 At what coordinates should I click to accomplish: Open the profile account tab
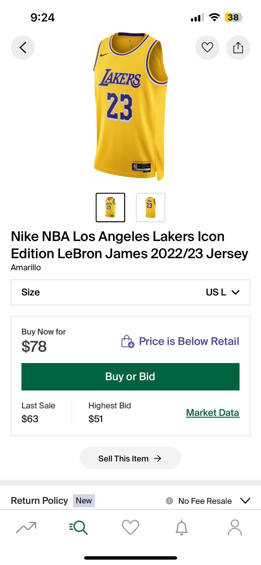pyautogui.click(x=235, y=527)
